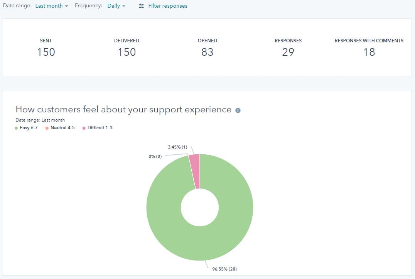The width and height of the screenshot is (415, 279).
Task: Toggle the Easy 6-7 series visibility
Action: [x=26, y=127]
